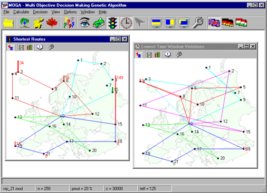This screenshot has height=193, width=267.
Task: Click node 2 in Lowest Time Window map
Action: pos(229,71)
